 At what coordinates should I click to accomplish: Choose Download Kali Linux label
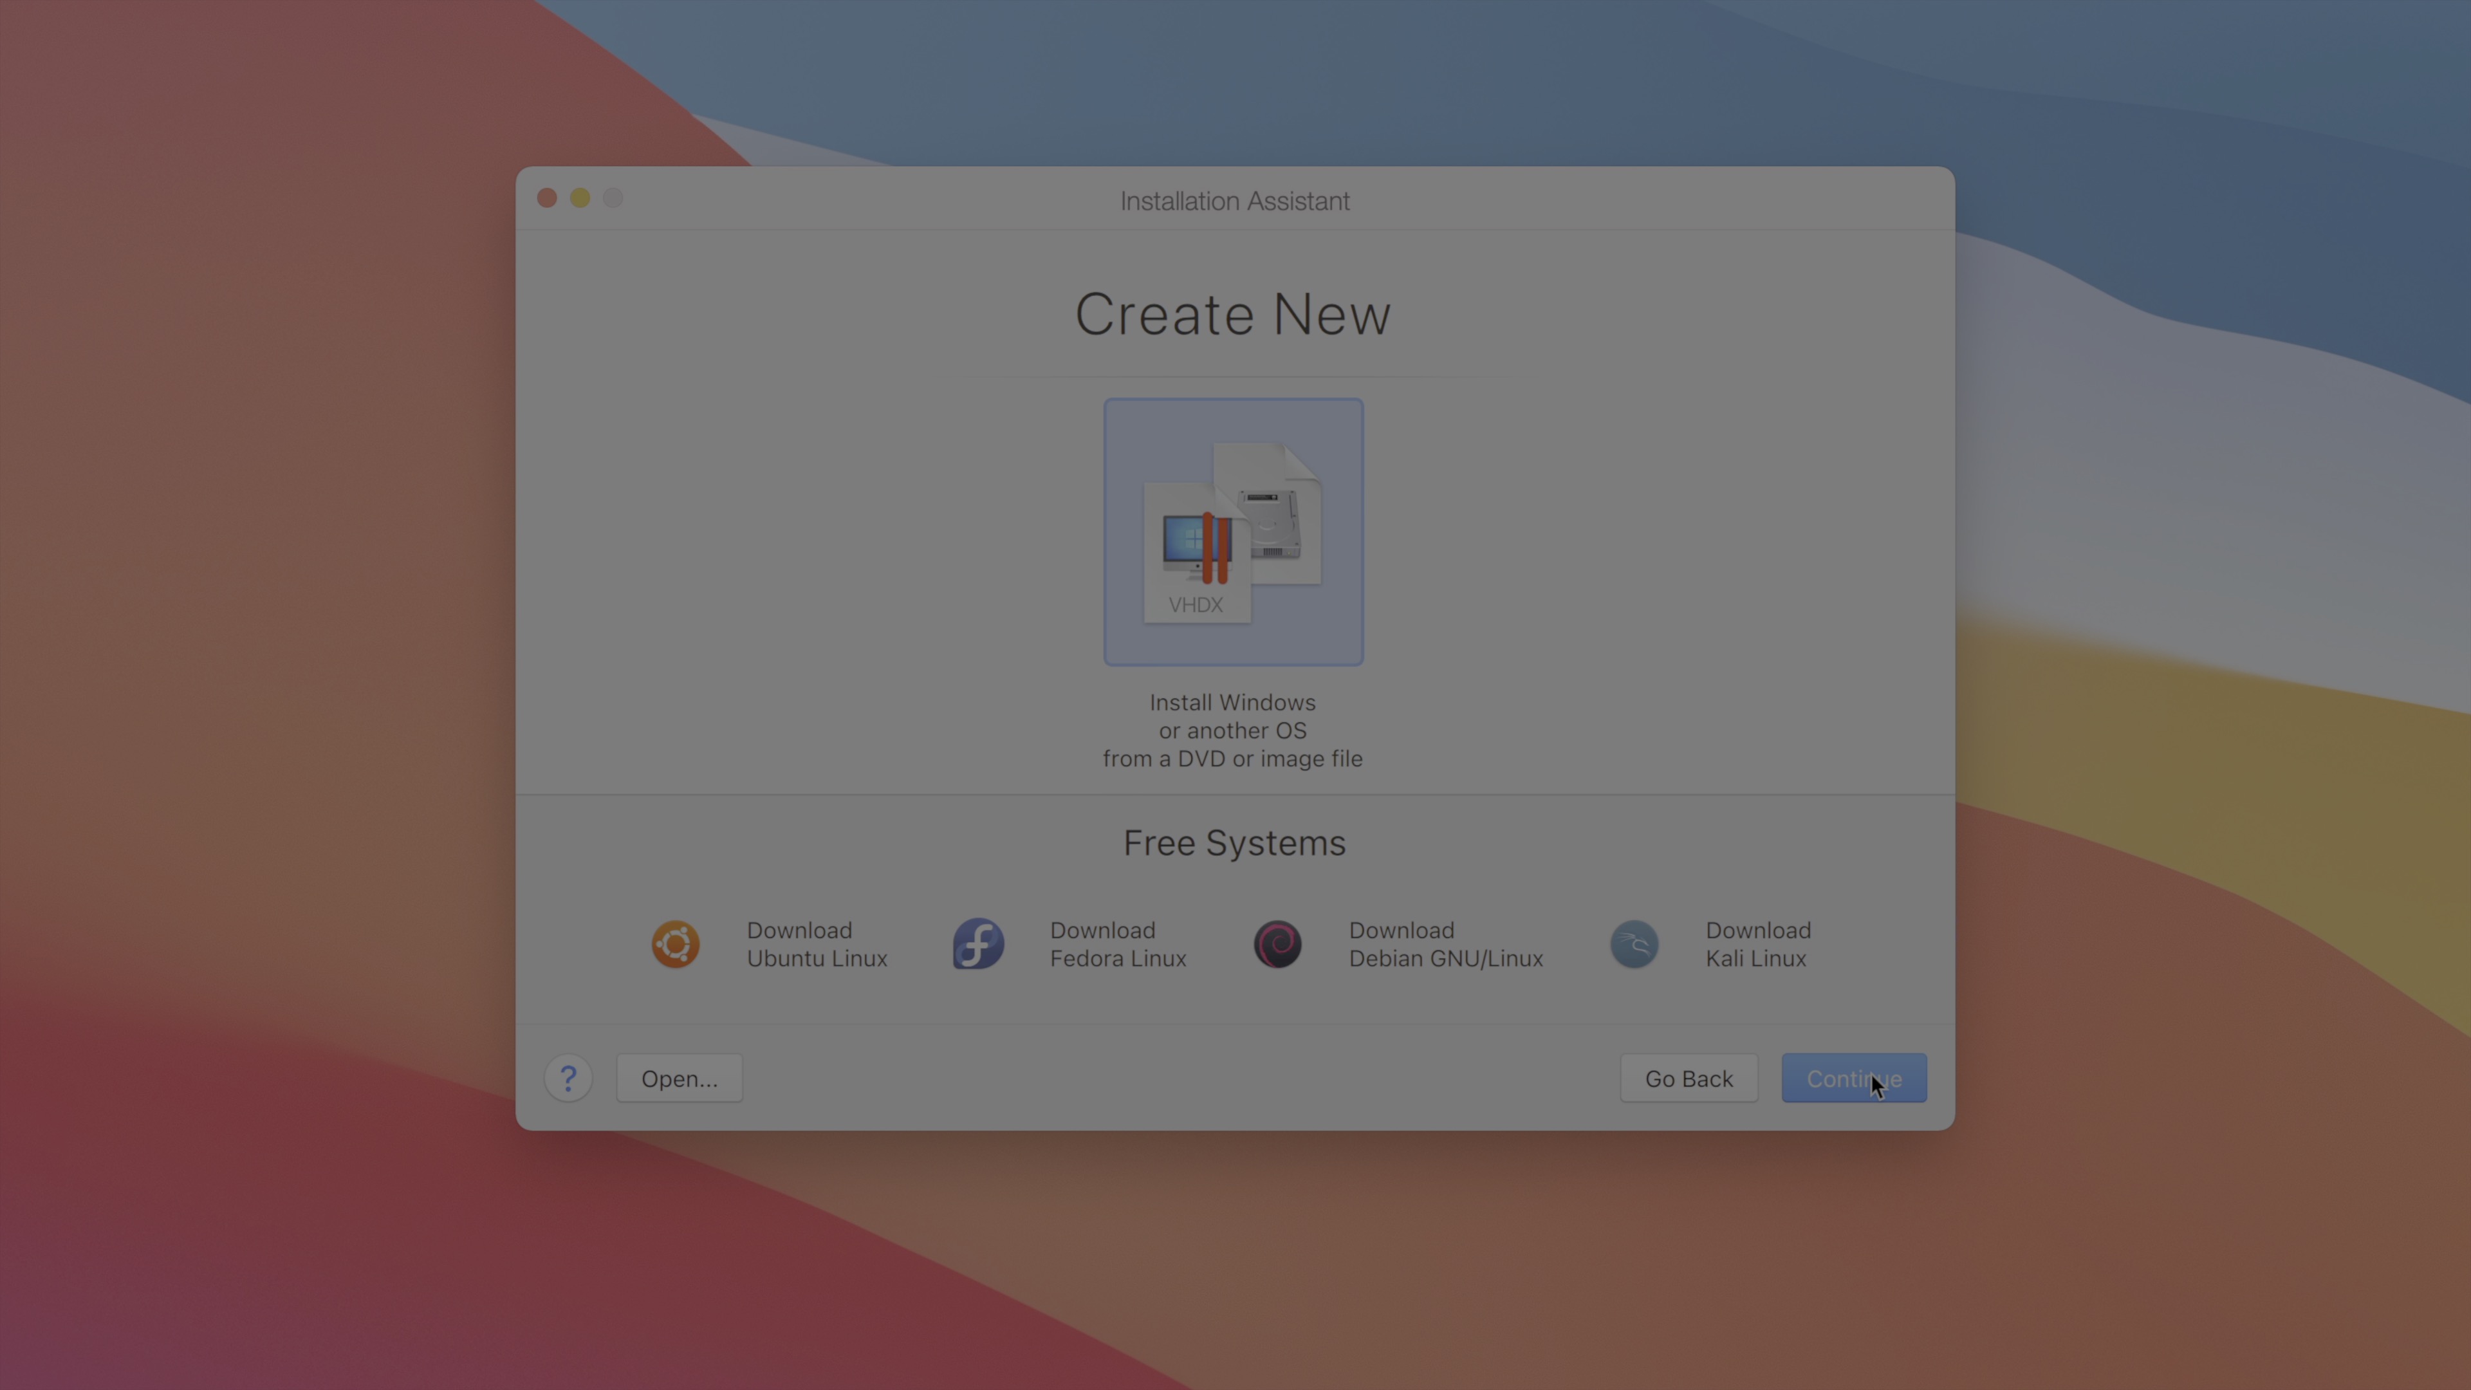[1757, 945]
